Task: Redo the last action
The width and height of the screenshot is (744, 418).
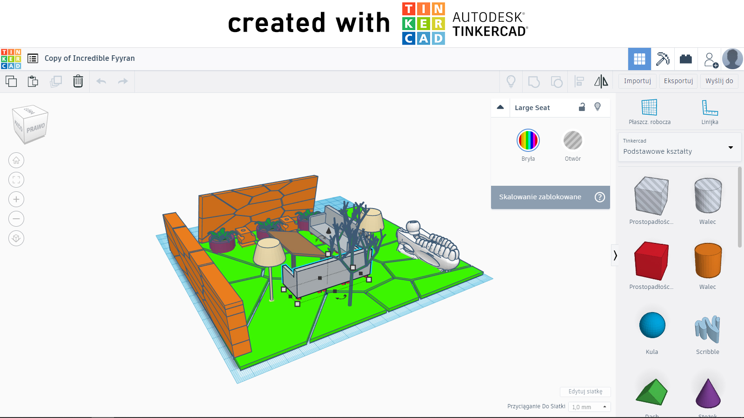Action: (123, 81)
